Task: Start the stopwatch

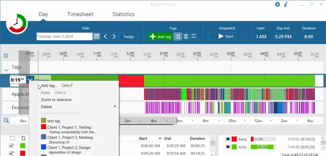Action: tap(227, 37)
